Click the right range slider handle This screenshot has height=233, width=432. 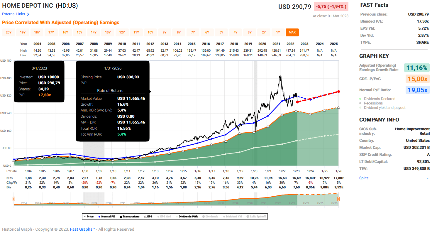click(x=339, y=199)
